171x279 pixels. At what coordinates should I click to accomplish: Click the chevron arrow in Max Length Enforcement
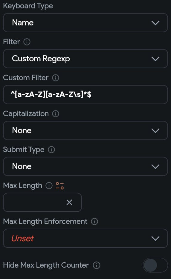click(x=155, y=238)
